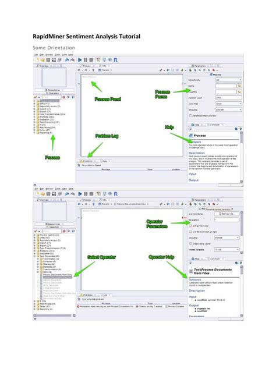Open the encoding dropdown in the first screenshot

[x=228, y=109]
